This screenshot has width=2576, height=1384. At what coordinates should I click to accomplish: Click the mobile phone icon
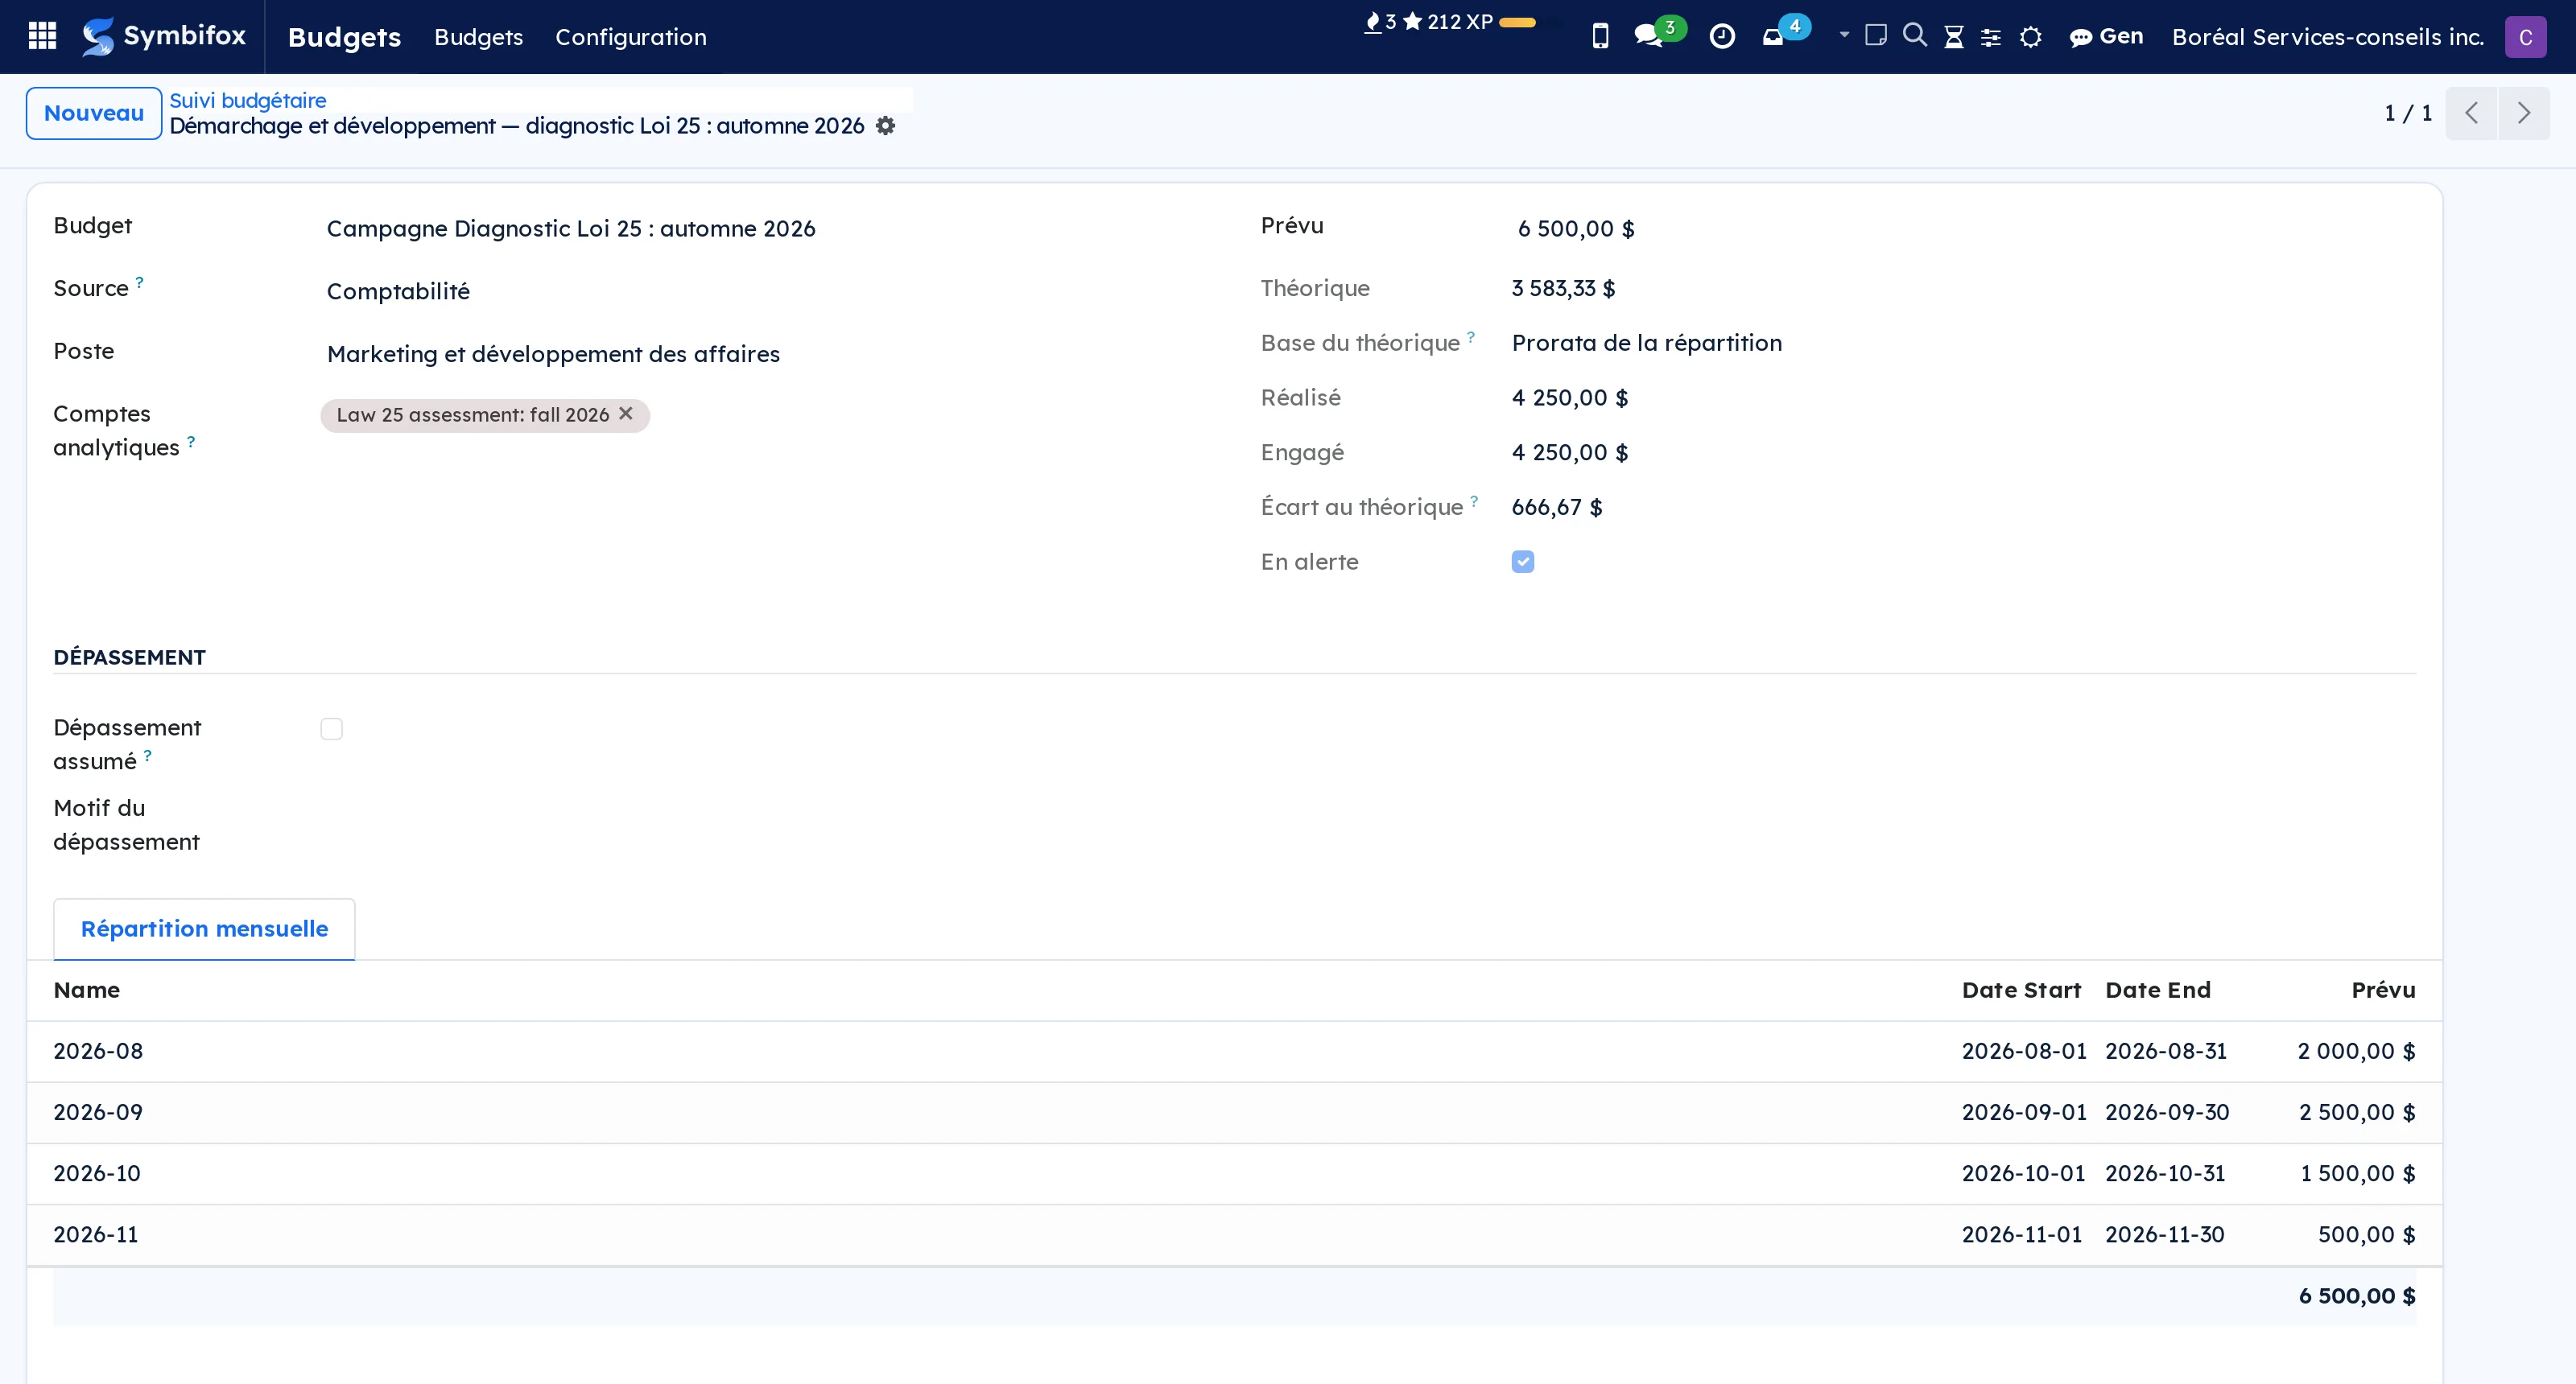1600,37
